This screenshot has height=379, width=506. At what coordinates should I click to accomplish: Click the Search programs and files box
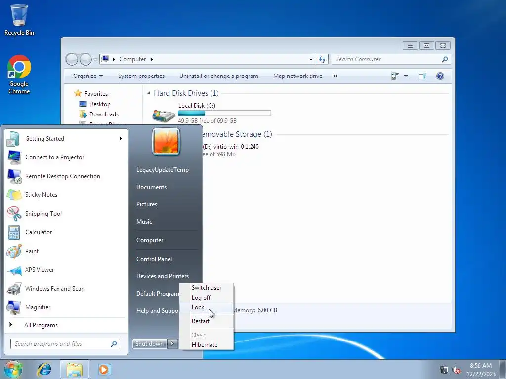tap(65, 344)
